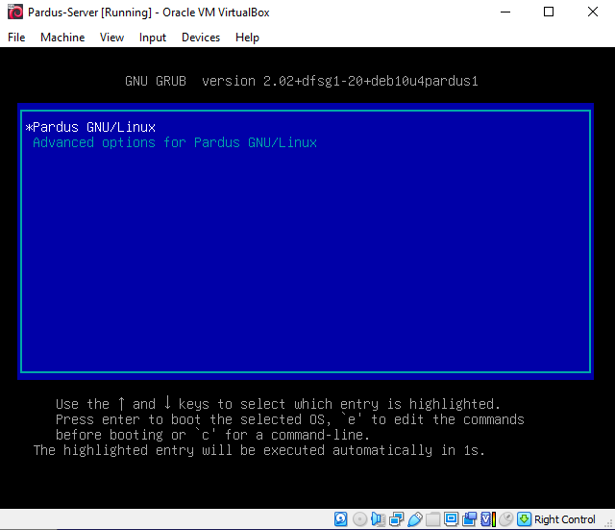Image resolution: width=615 pixels, height=530 pixels.
Task: Click the recording status icon
Action: point(469,519)
